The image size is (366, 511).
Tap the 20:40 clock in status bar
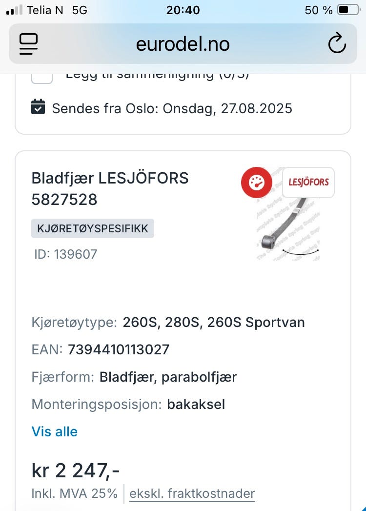pyautogui.click(x=183, y=10)
